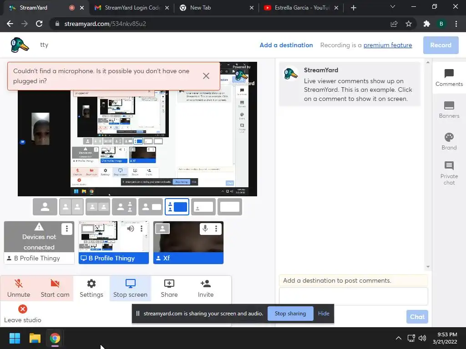Screen dimensions: 466x349
Task: Click the StreamYard duck logo
Action: pyautogui.click(x=20, y=45)
